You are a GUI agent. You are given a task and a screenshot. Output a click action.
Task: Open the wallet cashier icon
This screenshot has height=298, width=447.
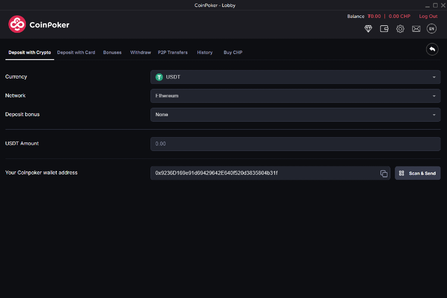(384, 29)
